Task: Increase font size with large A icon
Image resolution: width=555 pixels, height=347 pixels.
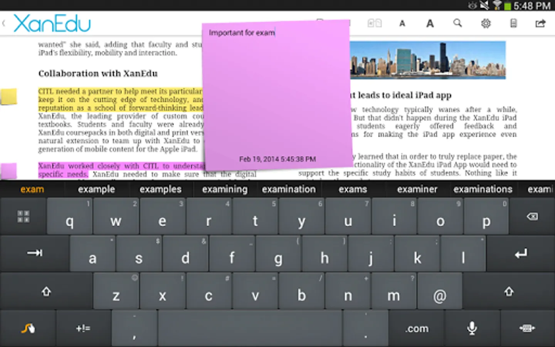Action: pyautogui.click(x=430, y=24)
